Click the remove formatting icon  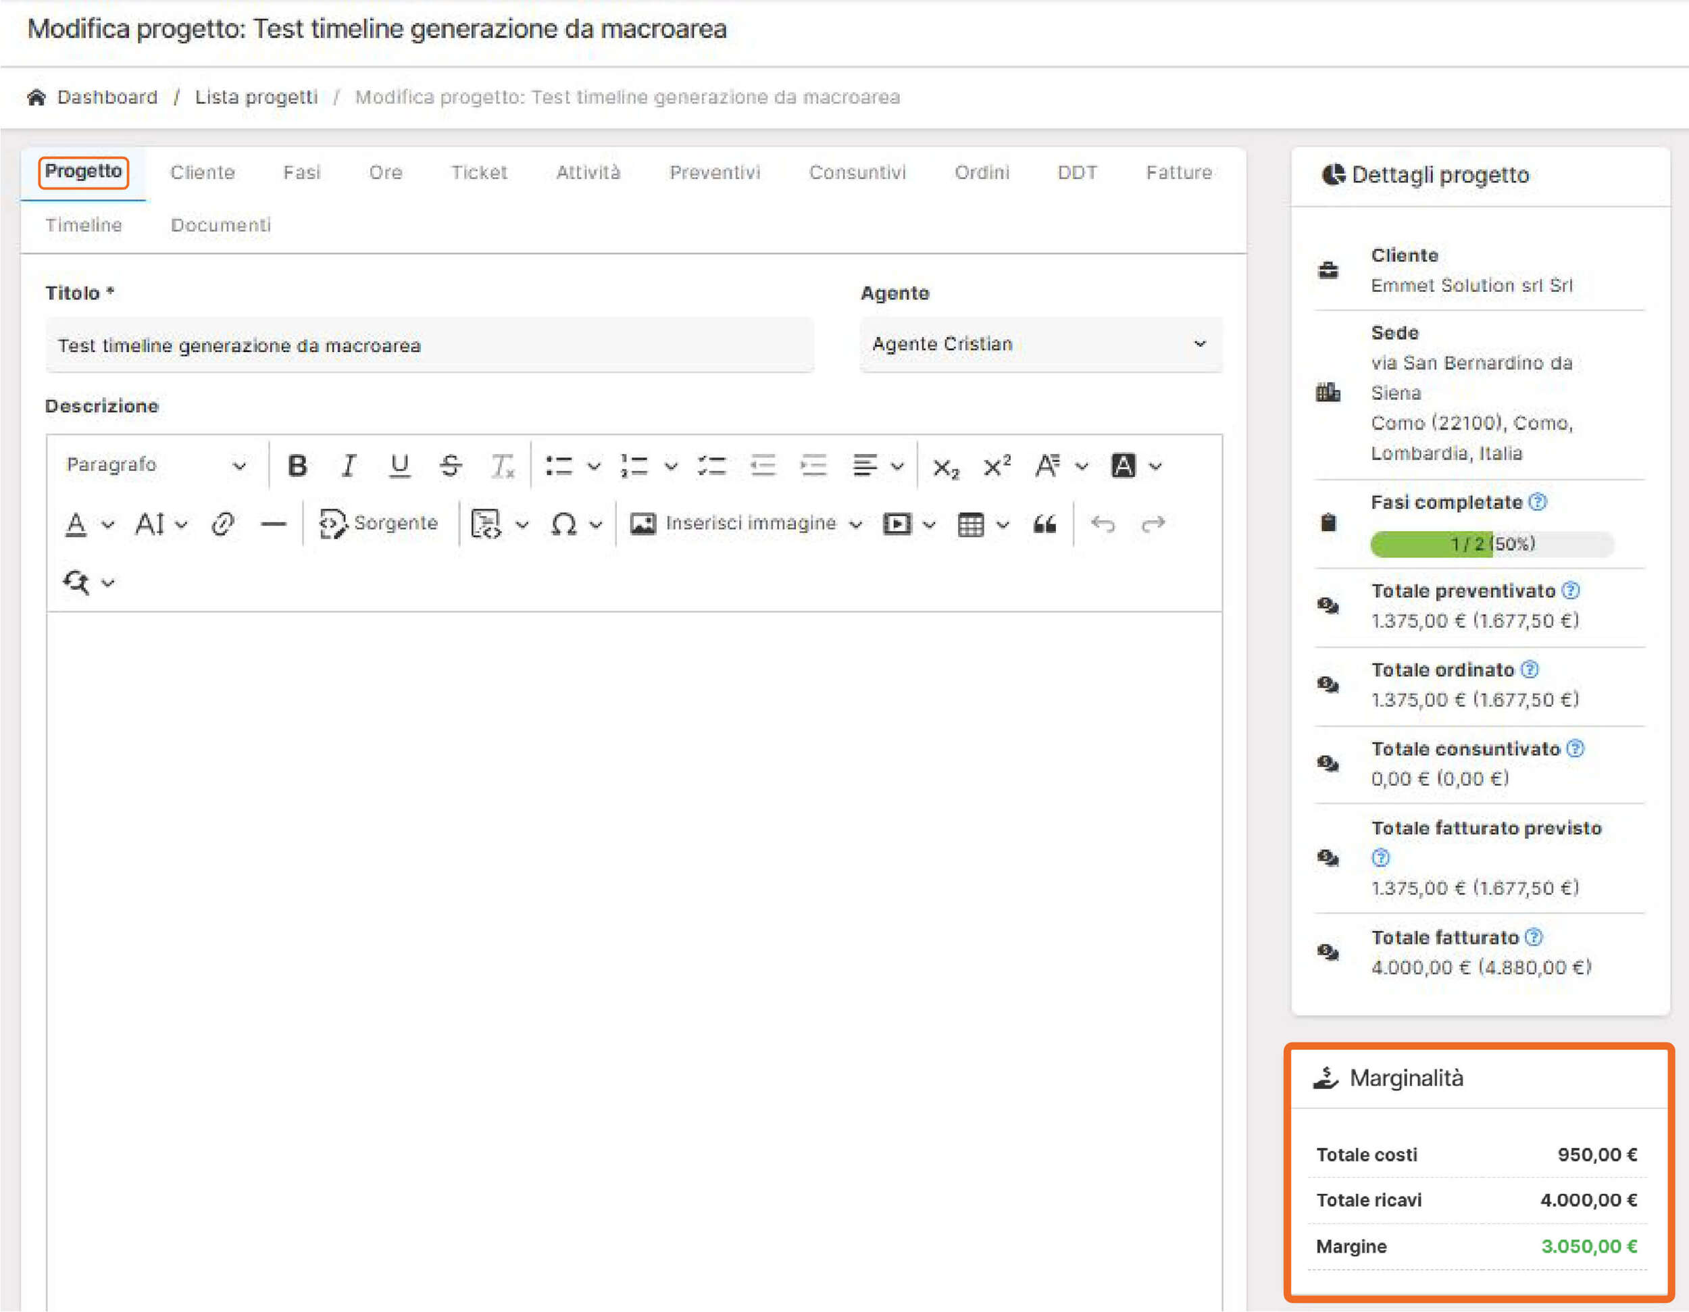(x=502, y=465)
